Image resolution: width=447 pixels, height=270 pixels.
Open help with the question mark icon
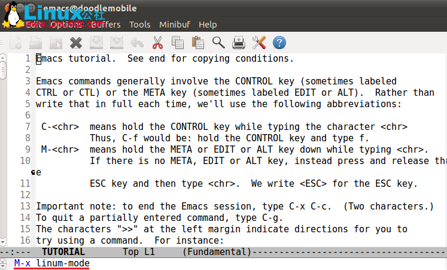279,43
